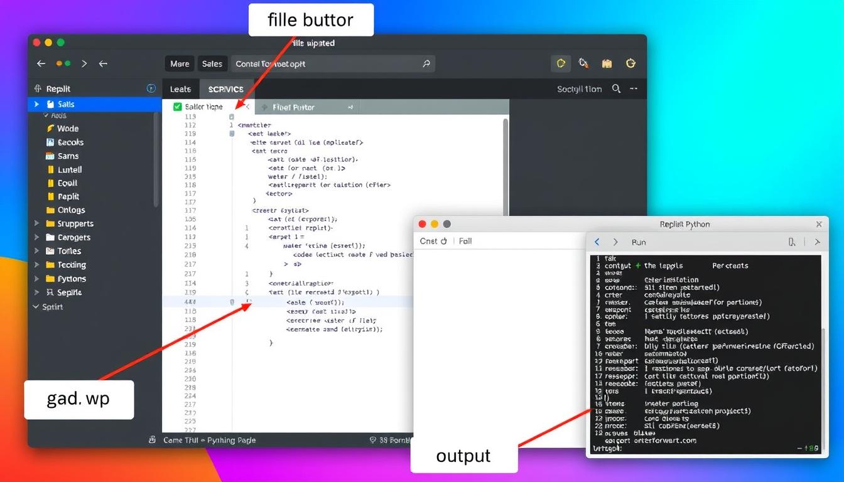Click the green checkbox next to Satler tione

pos(176,106)
